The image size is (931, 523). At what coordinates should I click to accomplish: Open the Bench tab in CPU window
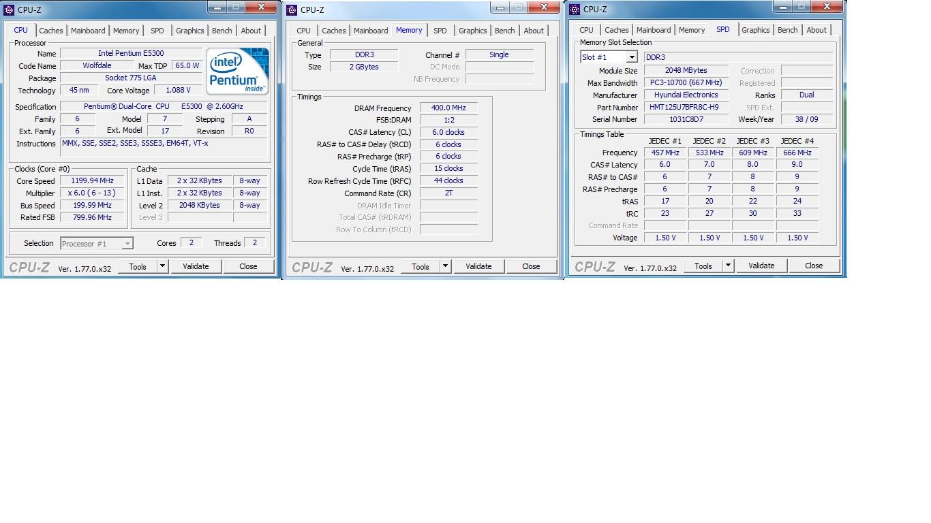click(222, 31)
